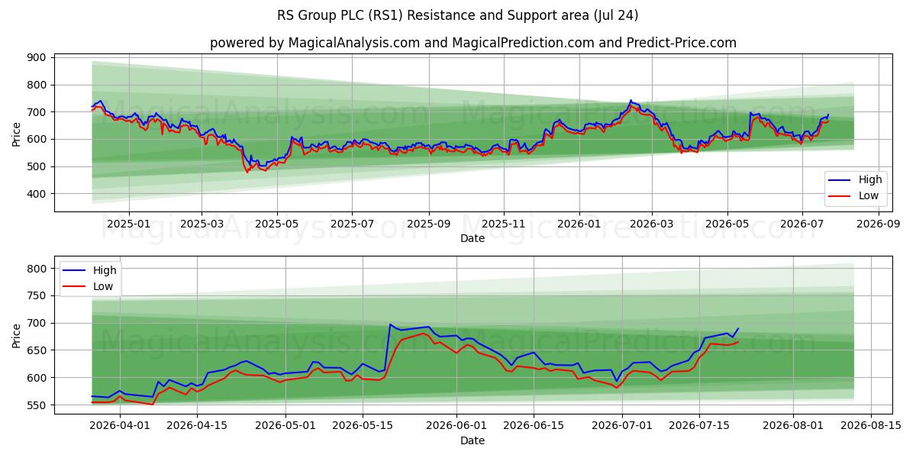
Task: Click the '2025-05' tick label on top chart
Action: click(x=276, y=224)
